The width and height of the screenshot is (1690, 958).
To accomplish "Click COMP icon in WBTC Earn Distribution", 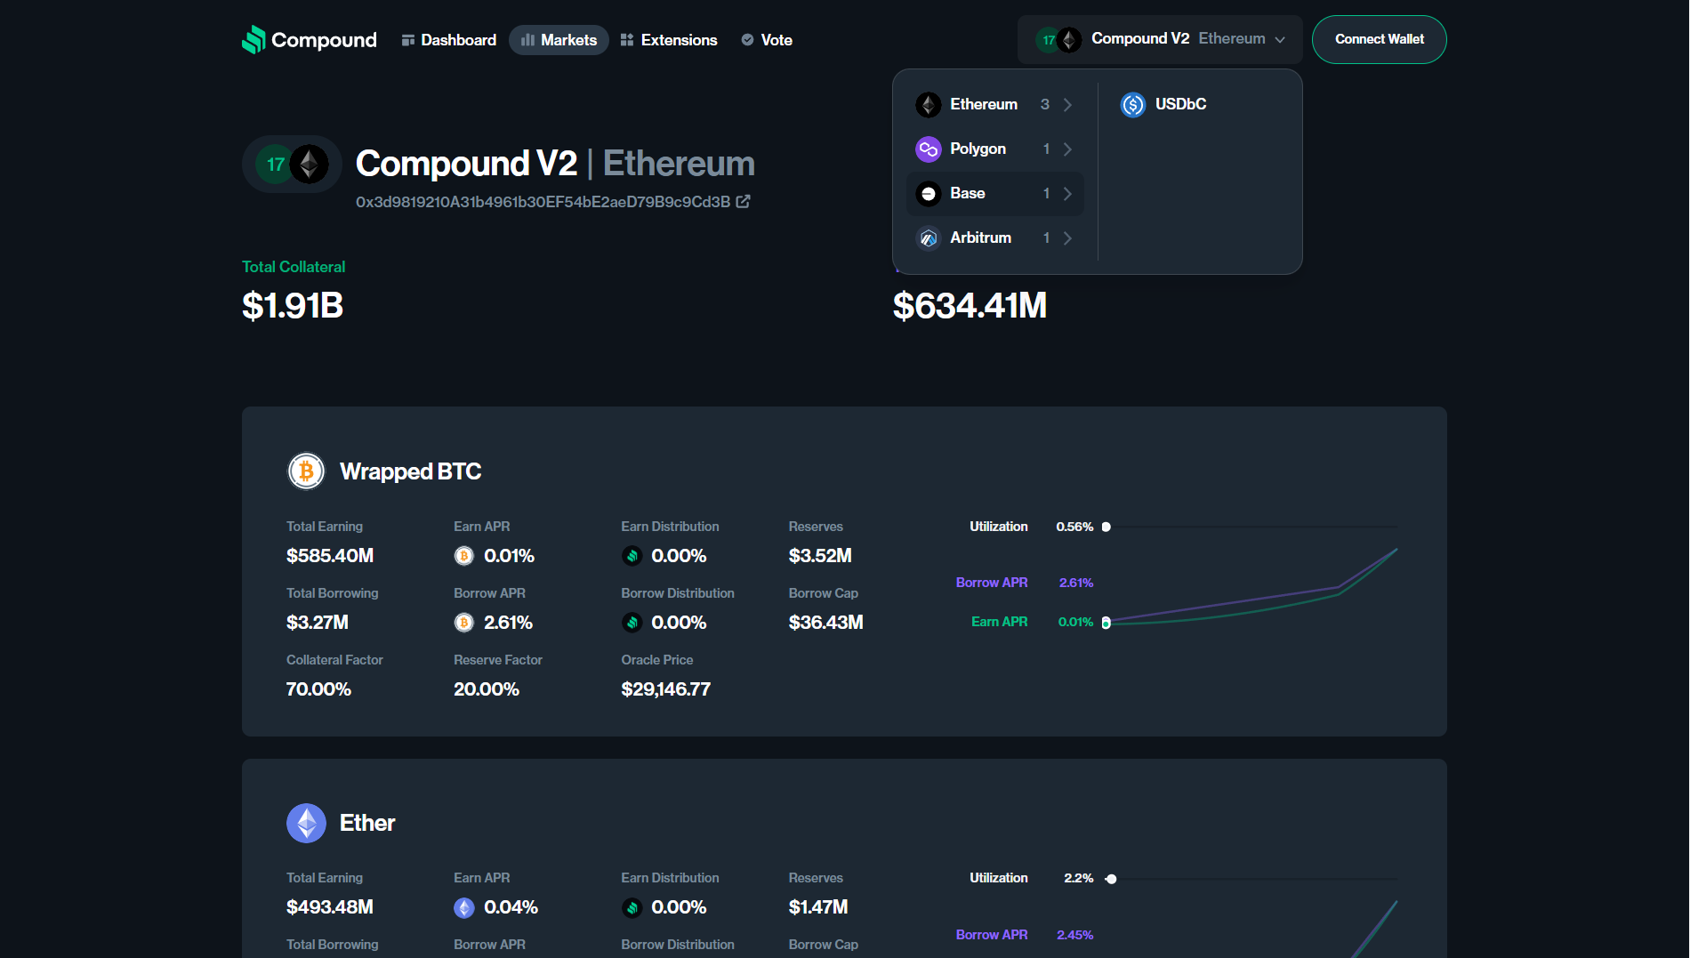I will (632, 556).
